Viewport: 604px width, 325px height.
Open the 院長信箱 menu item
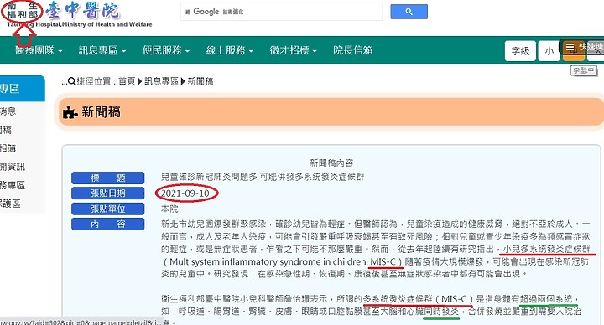coord(353,50)
